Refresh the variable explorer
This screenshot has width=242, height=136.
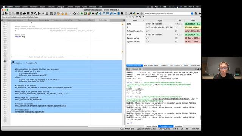tap(143, 17)
